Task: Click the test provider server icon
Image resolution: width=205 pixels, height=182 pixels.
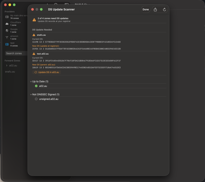Action: click(x=7, y=44)
